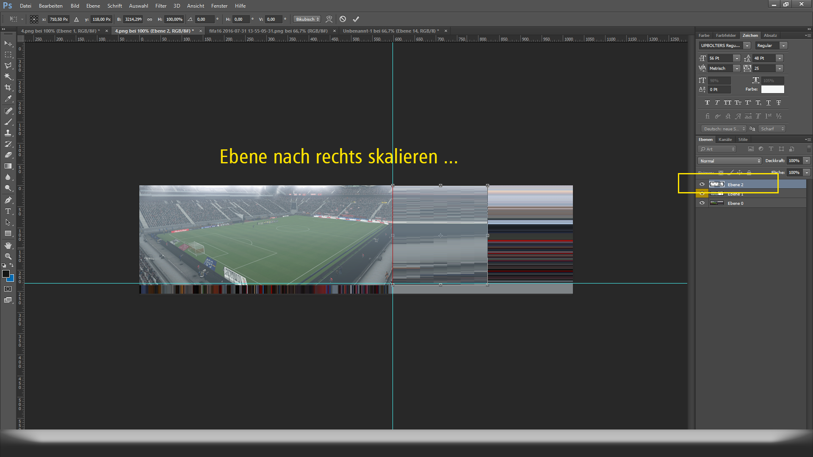813x457 pixels.
Task: Open the UPBOLTERS font family dropdown
Action: (747, 45)
